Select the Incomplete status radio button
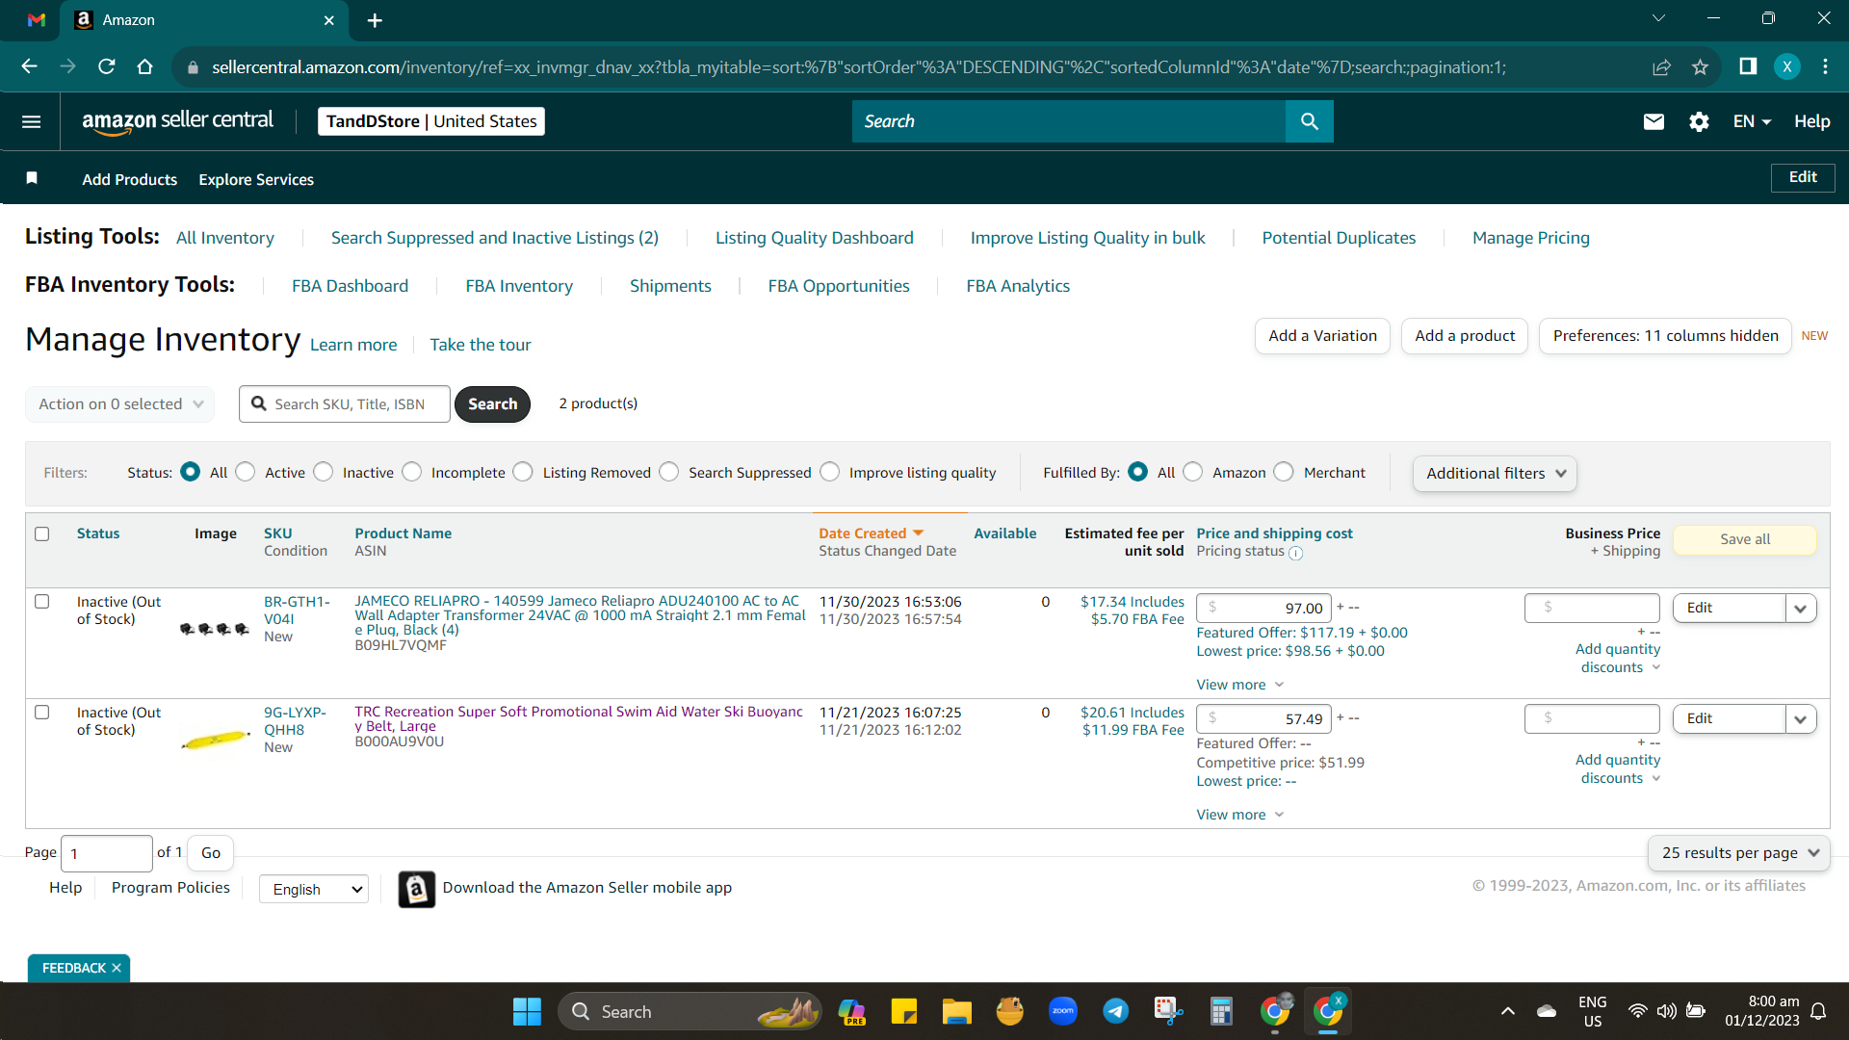The width and height of the screenshot is (1849, 1040). click(x=412, y=472)
